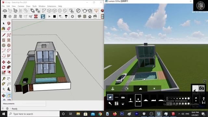This screenshot has height=117, width=208.
Task: Select the Lumion Ocean category icon
Action: click(123, 97)
